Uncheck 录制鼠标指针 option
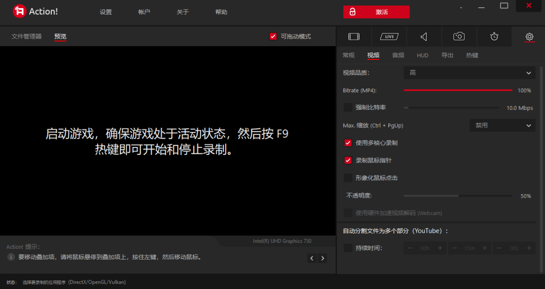This screenshot has width=545, height=289. coord(348,160)
